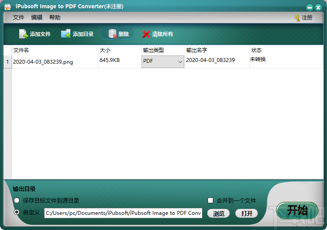Viewport: 327px width, 230px height.
Task: Enable the merge into one file checkbox
Action: point(210,201)
